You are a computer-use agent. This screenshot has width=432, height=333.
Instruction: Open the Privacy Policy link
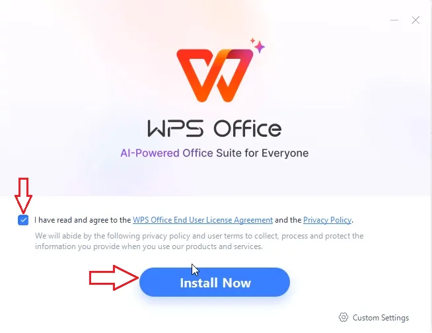pyautogui.click(x=328, y=220)
